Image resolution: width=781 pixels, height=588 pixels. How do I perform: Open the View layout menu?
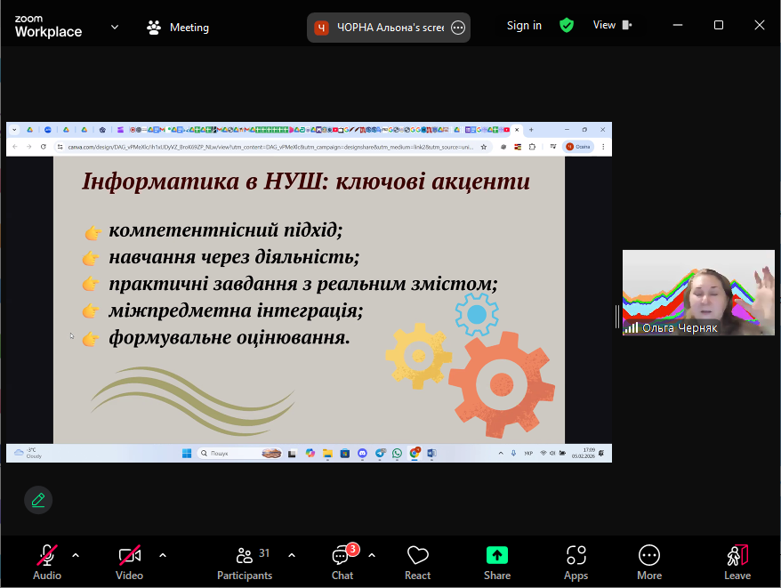click(x=612, y=25)
